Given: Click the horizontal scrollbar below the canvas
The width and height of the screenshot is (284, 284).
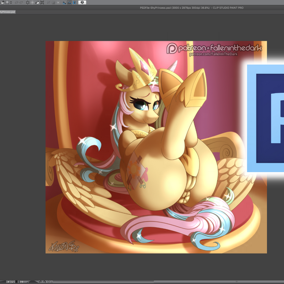Looking at the screenshot, I should tap(169, 282).
